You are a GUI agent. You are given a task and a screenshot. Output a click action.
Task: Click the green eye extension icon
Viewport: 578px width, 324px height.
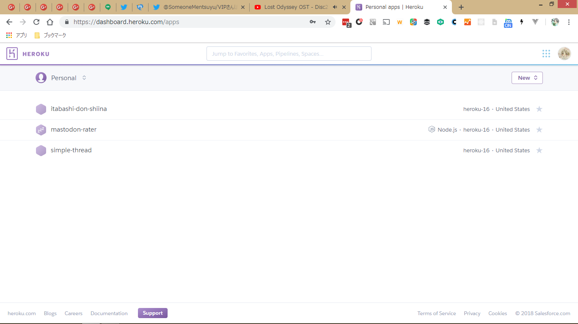[x=440, y=22]
